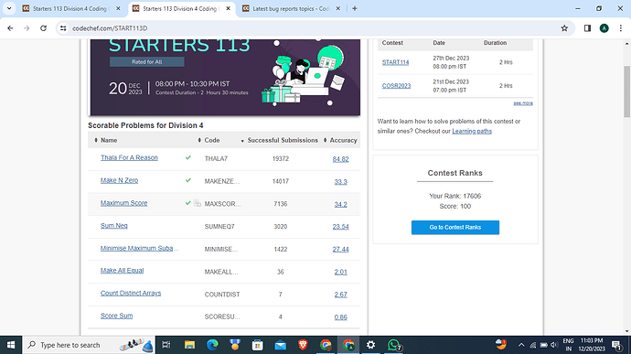Close the Latest bug reports tab
This screenshot has height=354, width=631.
[338, 8]
